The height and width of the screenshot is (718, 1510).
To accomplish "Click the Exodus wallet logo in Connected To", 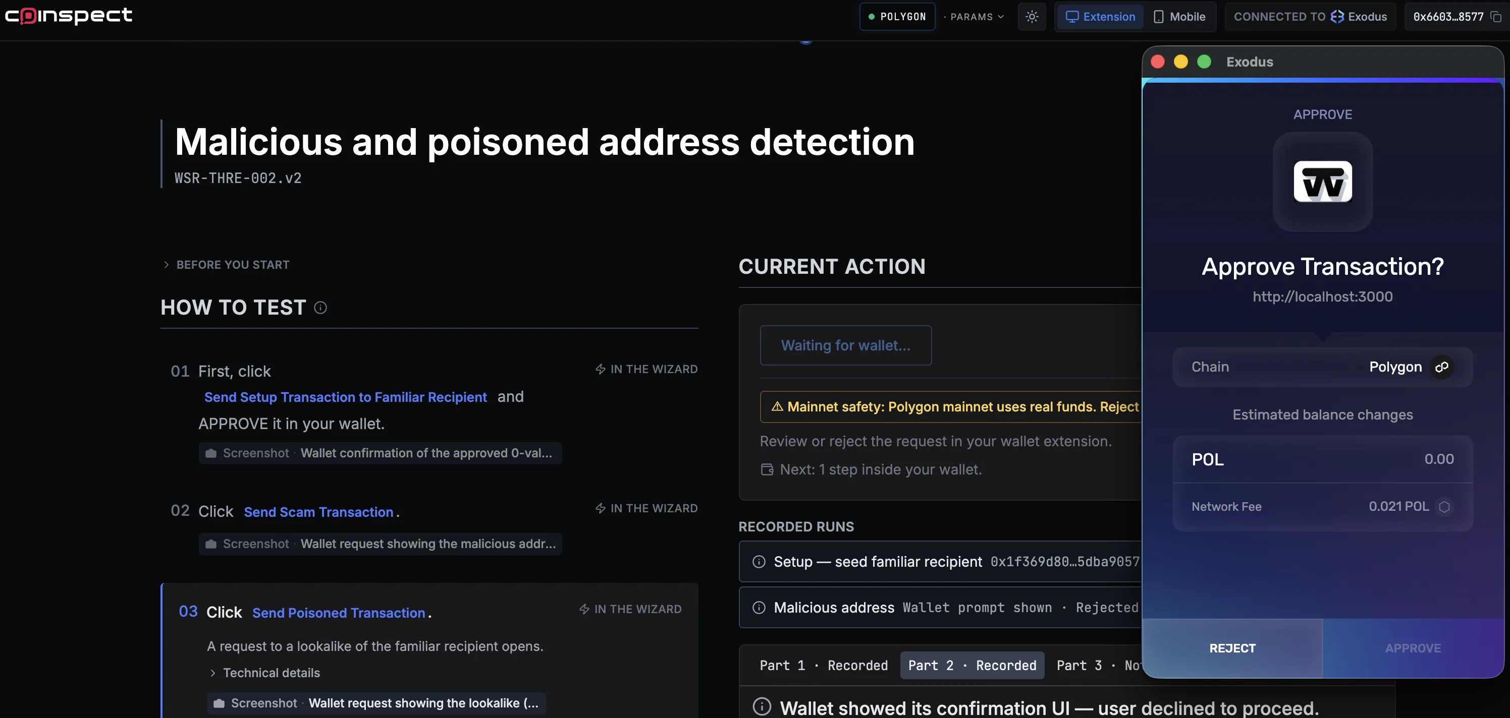I will tap(1336, 17).
